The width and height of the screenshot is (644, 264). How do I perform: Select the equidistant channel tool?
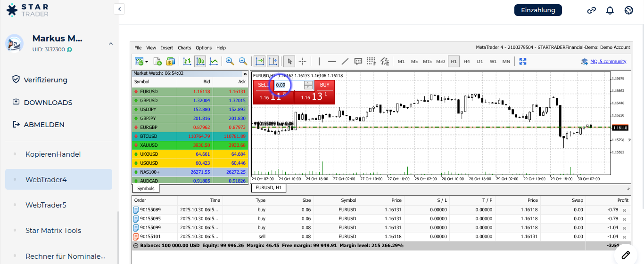click(385, 61)
